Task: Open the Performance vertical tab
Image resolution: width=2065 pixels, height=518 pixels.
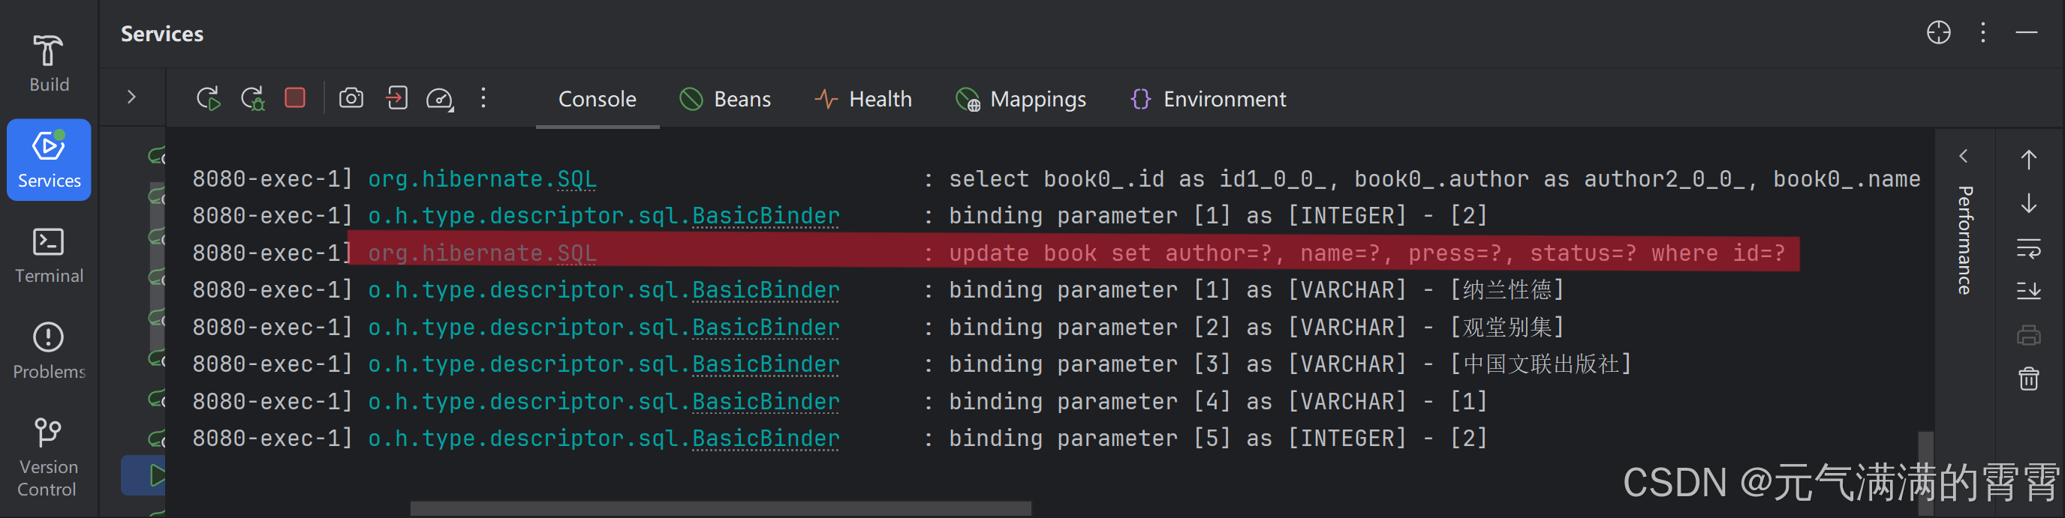Action: [x=1964, y=240]
